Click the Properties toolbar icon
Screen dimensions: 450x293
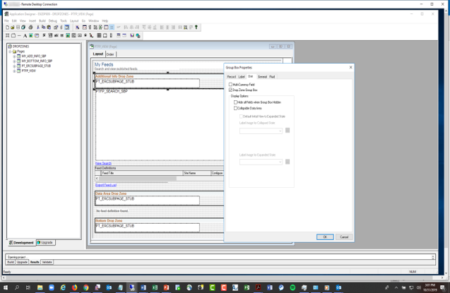pyautogui.click(x=56, y=28)
